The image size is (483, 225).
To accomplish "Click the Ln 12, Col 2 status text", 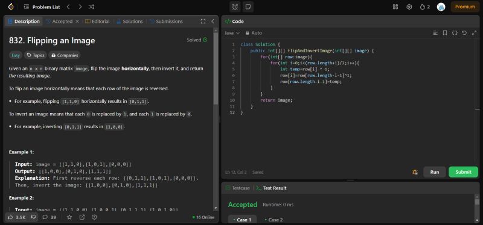I will click(237, 172).
